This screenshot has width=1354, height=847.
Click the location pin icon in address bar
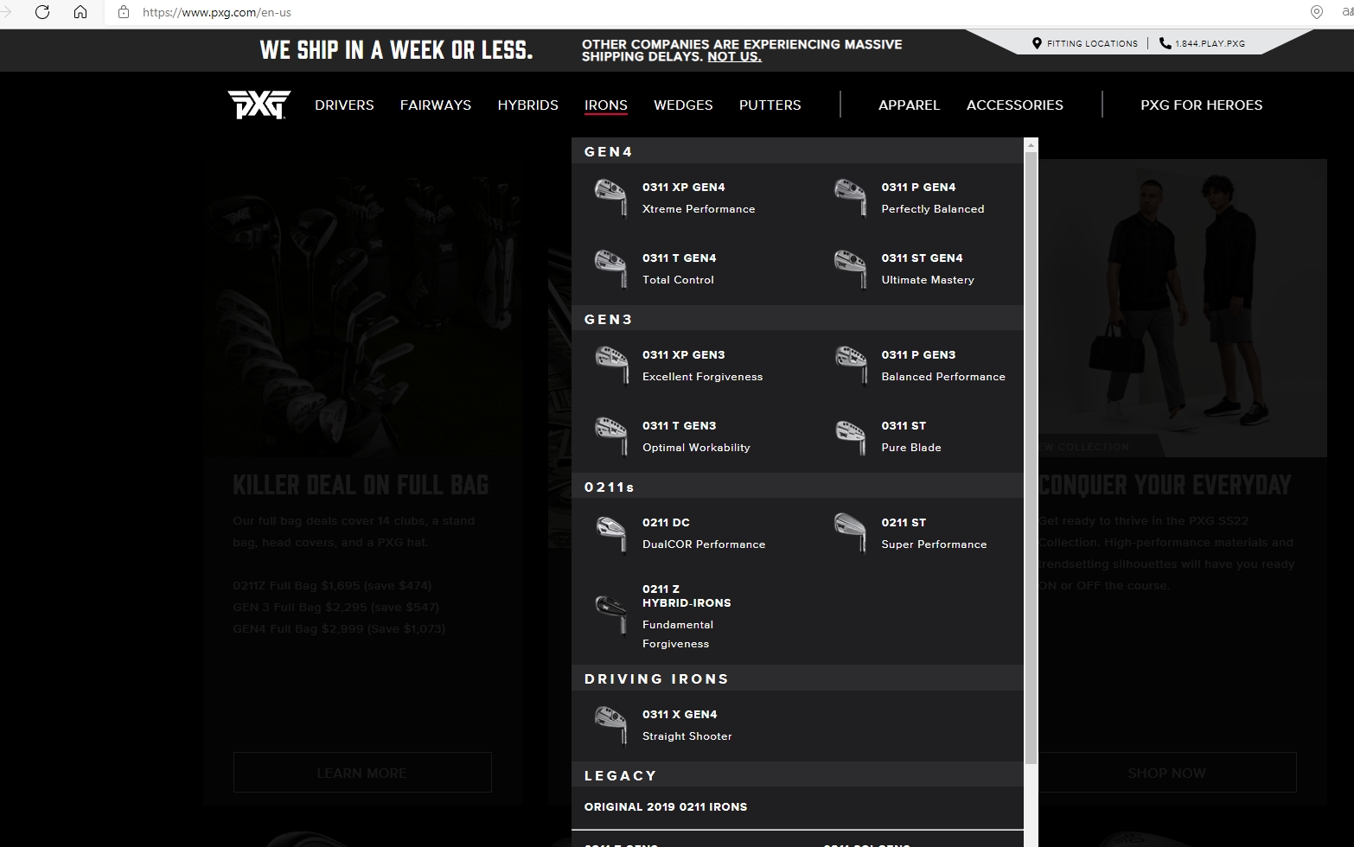tap(1317, 12)
